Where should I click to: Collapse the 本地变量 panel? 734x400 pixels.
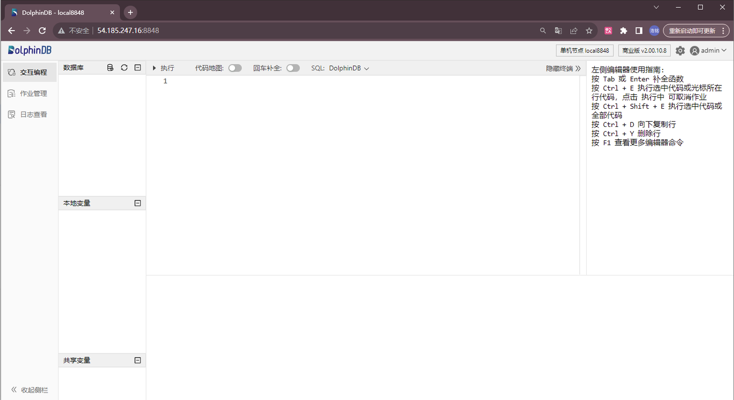(x=137, y=203)
